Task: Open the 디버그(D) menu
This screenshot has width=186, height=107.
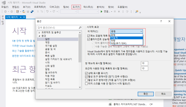Action: point(54,7)
